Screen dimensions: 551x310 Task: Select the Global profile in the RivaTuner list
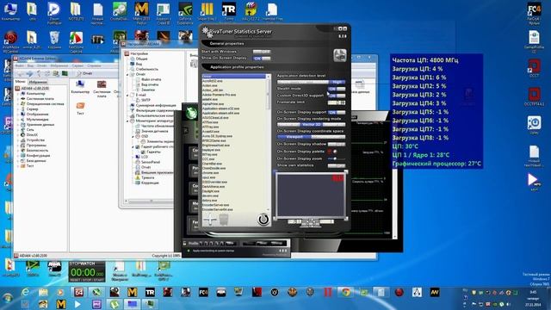(x=234, y=77)
